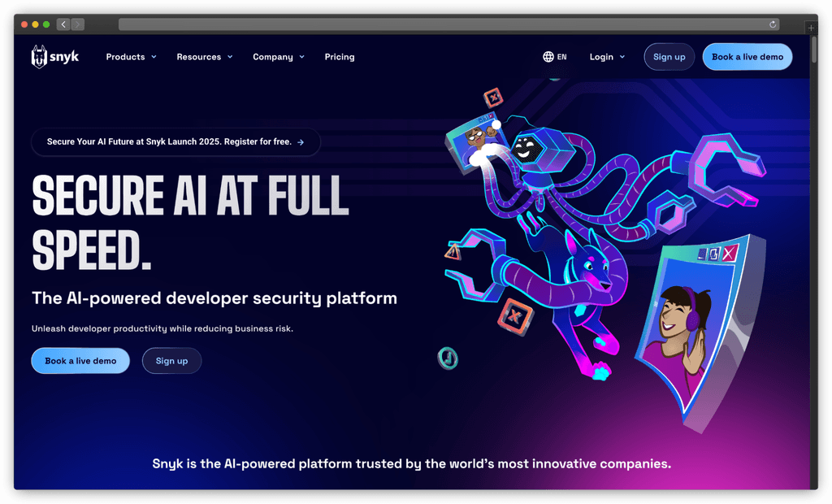Open the Company dropdown menu

pos(279,57)
